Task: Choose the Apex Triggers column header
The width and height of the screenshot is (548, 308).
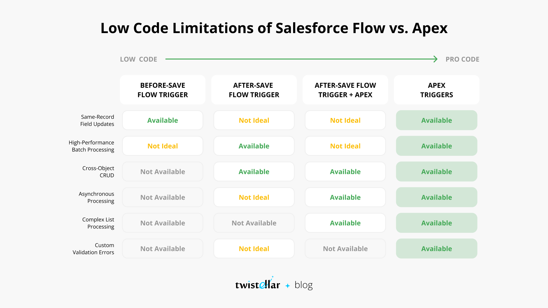Action: click(x=437, y=90)
